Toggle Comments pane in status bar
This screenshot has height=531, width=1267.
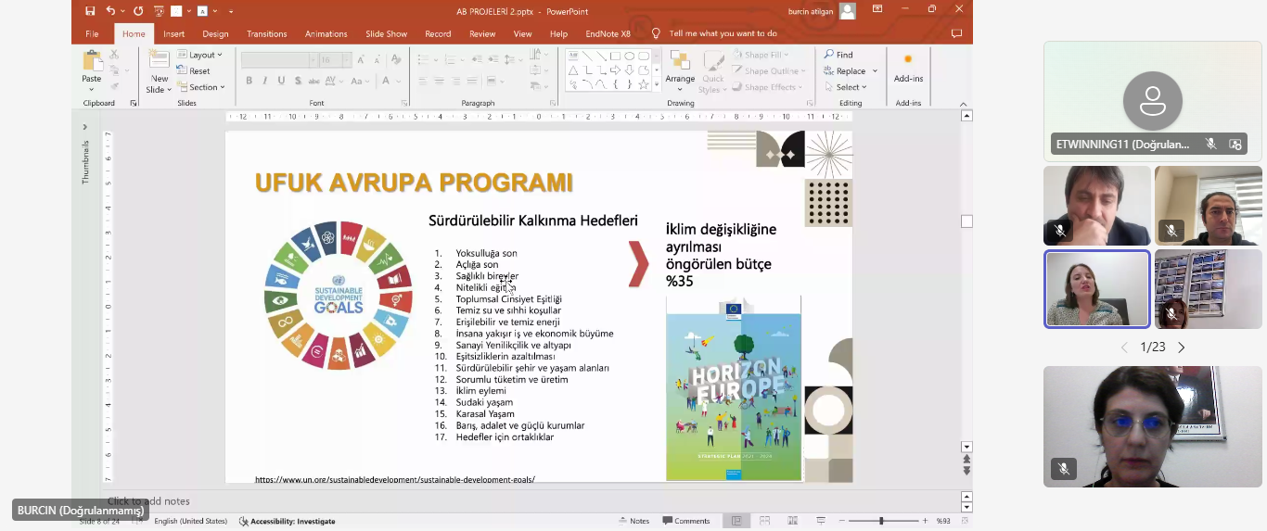tap(686, 521)
